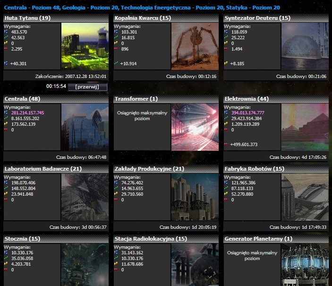Image resolution: width=332 pixels, height=286 pixels.
Task: Click the titanium resource icon under Huta Tytanu
Action: 6,31
